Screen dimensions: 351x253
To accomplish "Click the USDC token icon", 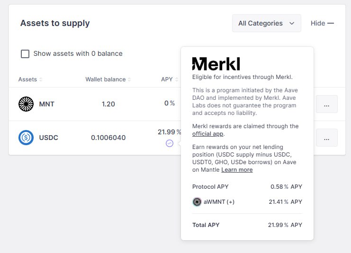I will point(26,138).
